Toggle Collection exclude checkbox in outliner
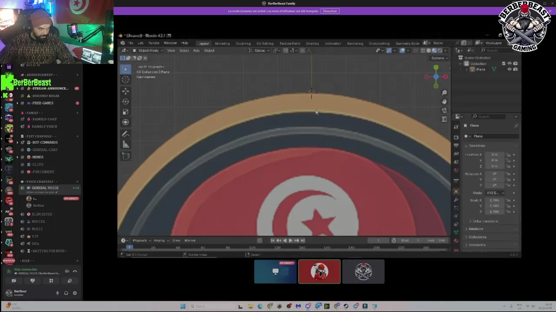The height and width of the screenshot is (312, 556). (x=504, y=64)
